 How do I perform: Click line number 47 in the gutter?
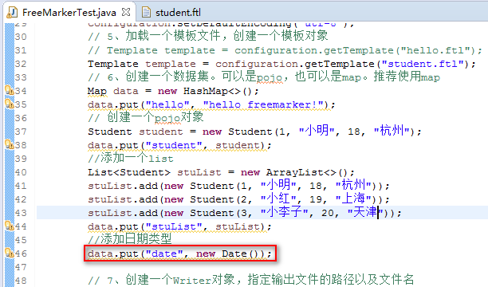21,267
